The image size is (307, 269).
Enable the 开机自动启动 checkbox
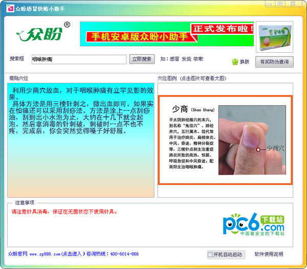pos(210,255)
